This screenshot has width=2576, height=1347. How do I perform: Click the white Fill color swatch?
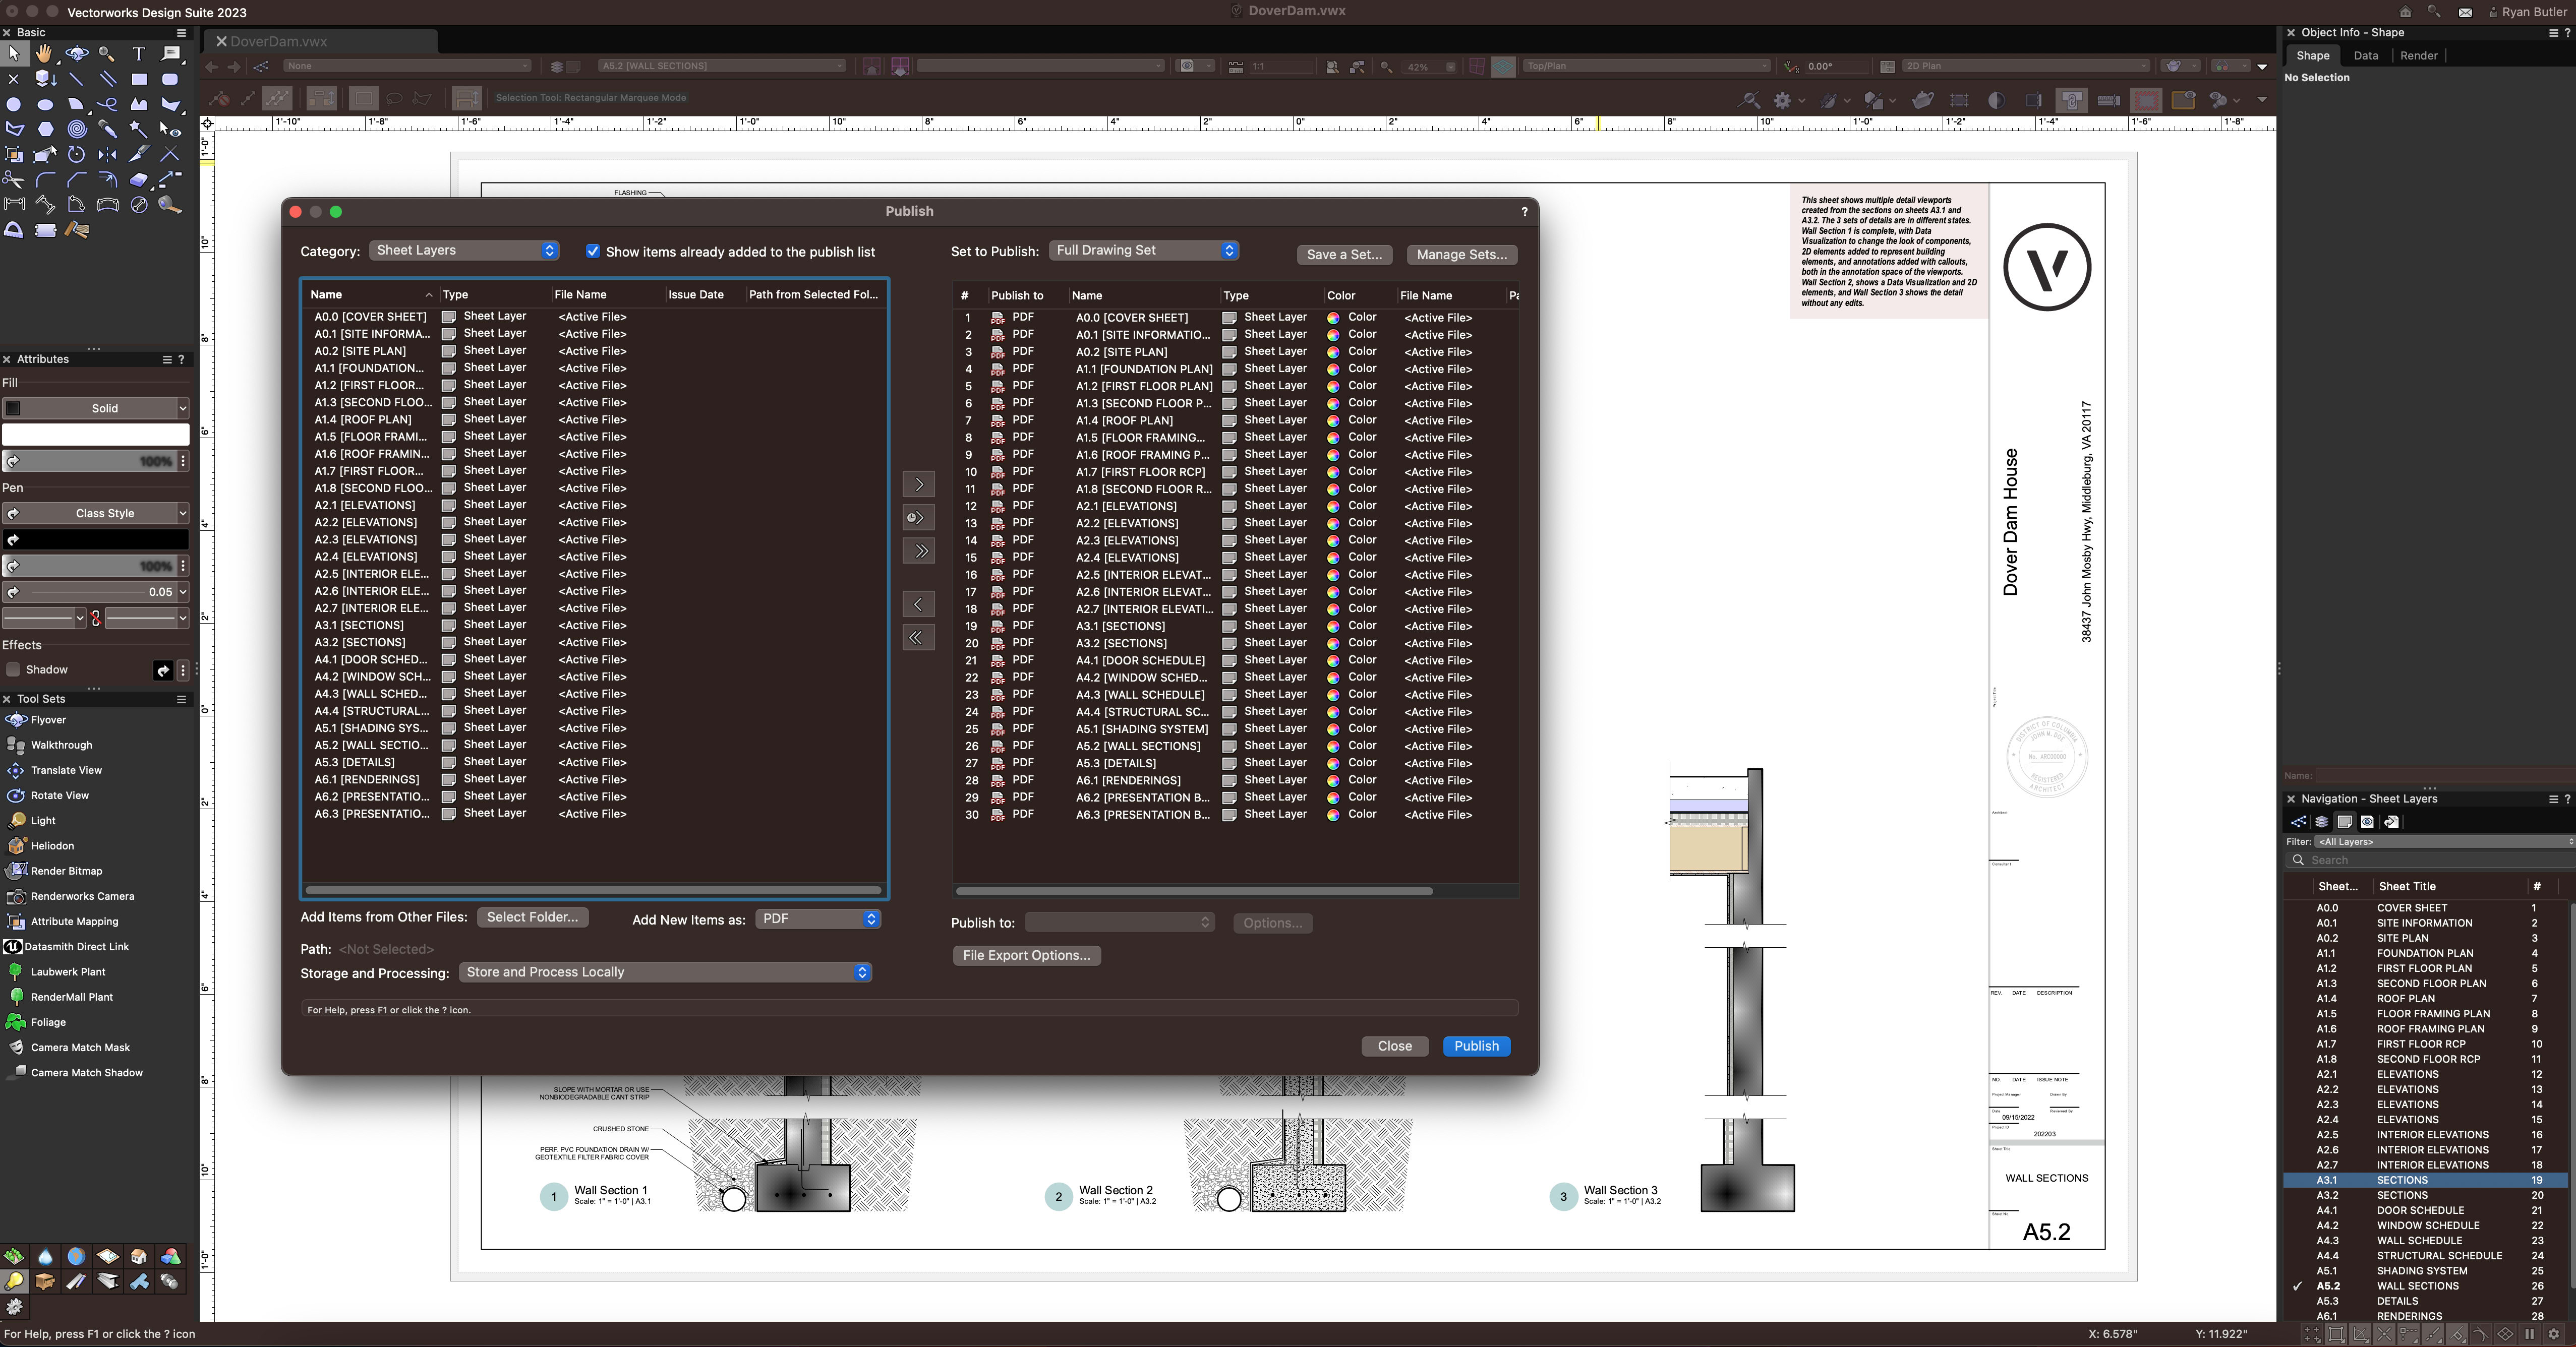click(x=95, y=435)
